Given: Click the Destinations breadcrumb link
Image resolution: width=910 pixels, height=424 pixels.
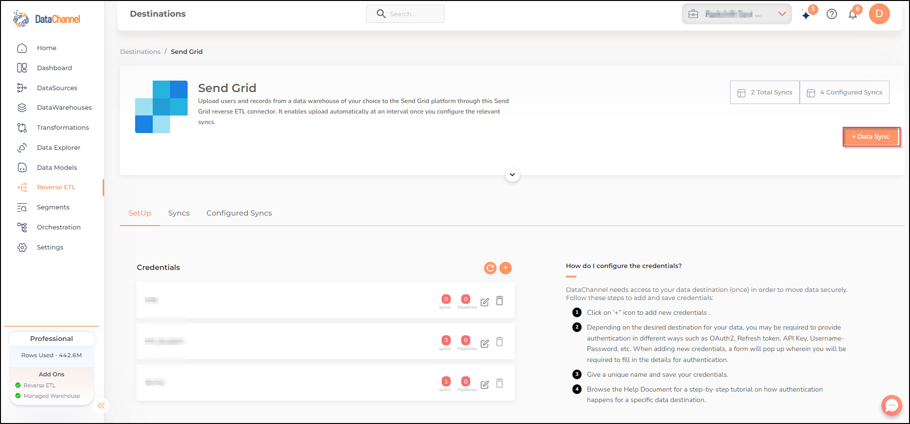Looking at the screenshot, I should tap(140, 52).
